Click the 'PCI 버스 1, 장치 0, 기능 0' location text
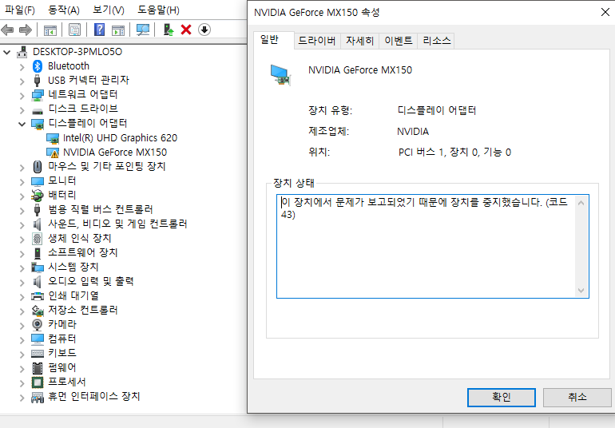 pos(454,153)
